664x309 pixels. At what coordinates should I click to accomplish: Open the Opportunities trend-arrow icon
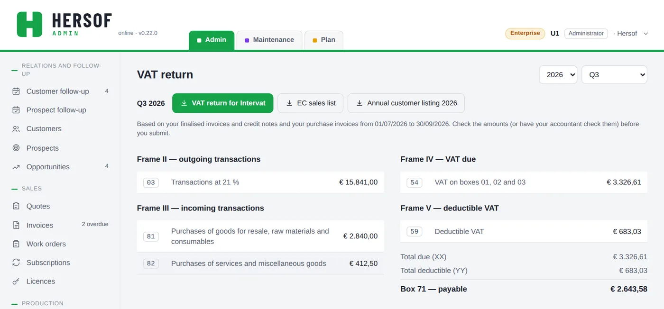(x=16, y=167)
